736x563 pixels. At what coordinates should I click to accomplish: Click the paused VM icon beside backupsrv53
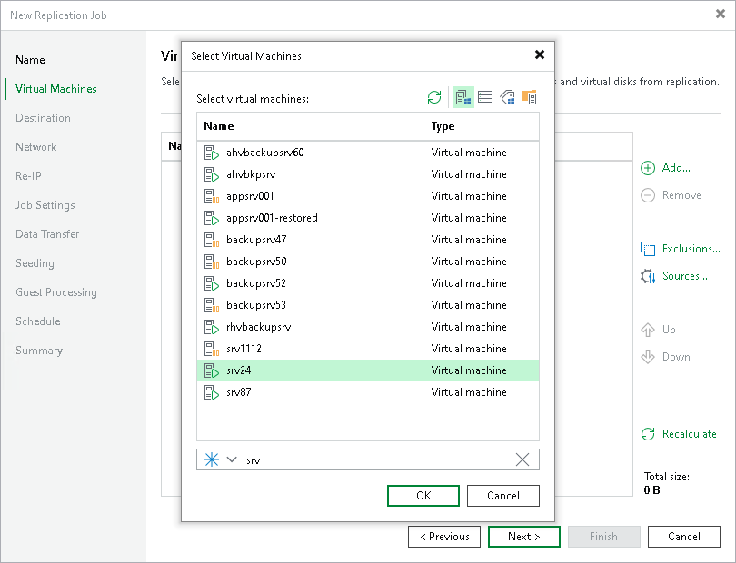(212, 305)
